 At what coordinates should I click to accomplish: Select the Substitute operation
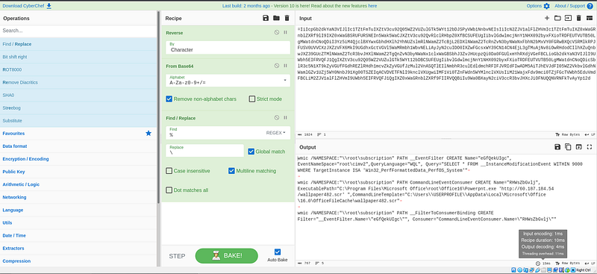[x=78, y=120]
